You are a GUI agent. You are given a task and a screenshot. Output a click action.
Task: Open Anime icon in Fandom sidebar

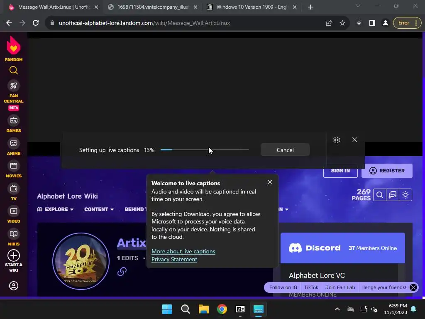coord(14,143)
